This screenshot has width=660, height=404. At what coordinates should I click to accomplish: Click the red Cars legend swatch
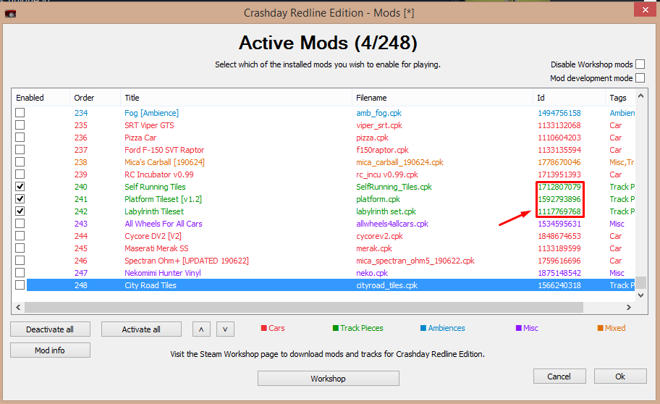coord(264,328)
